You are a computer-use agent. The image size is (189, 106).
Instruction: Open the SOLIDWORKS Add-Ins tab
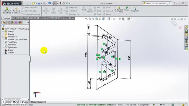click(48, 18)
